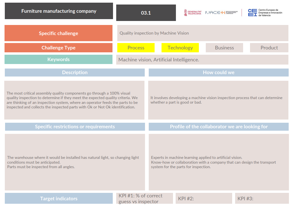Screen dimensions: 294x208
Task: Click the CEEI Valencia logo
Action: 265,12
